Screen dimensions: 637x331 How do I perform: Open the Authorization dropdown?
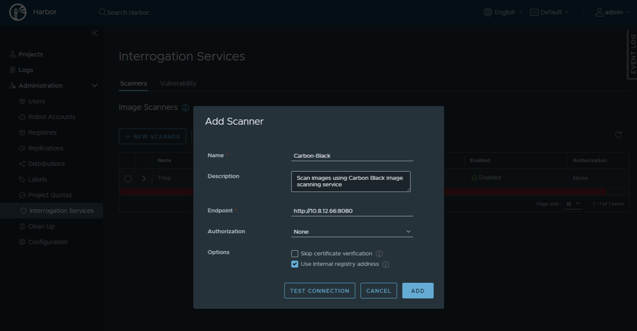pyautogui.click(x=352, y=232)
